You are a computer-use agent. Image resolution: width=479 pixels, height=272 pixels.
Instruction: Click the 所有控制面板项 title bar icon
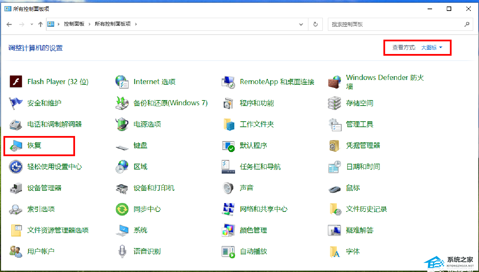tap(8, 9)
